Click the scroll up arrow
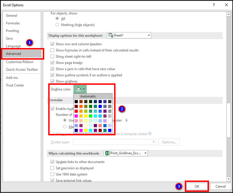 (228, 14)
